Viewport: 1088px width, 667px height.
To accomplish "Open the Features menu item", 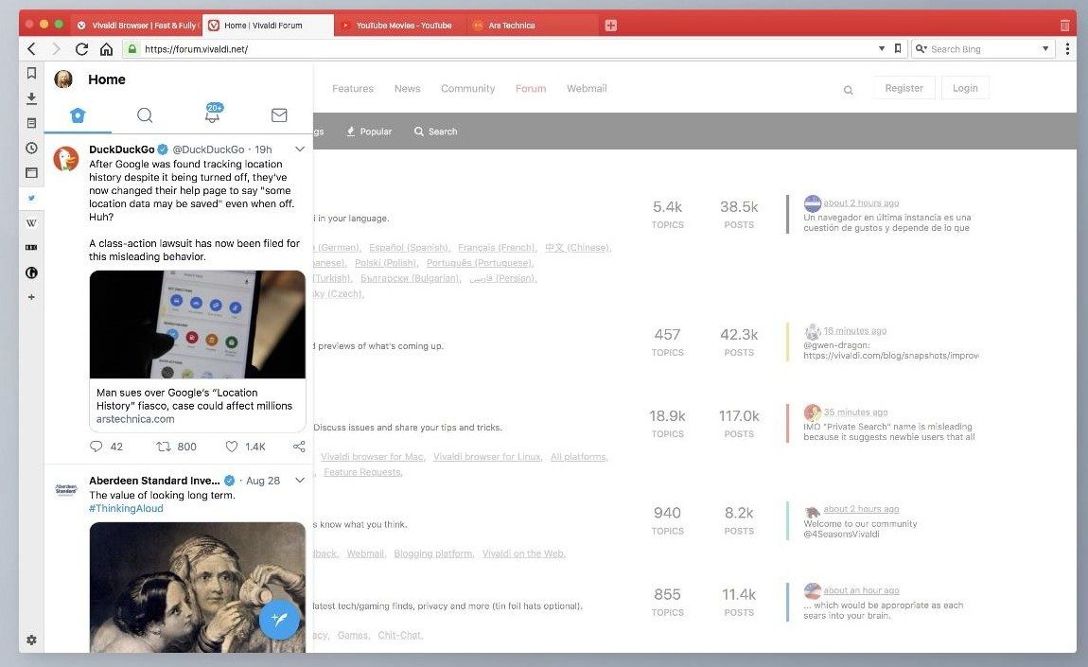I will [353, 89].
